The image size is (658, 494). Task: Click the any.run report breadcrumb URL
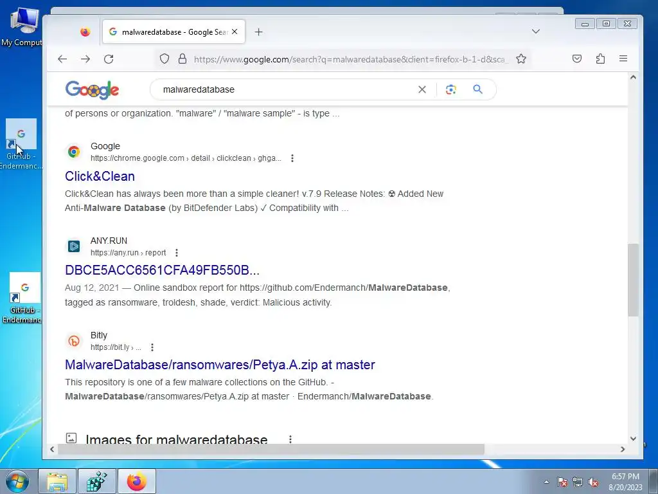[x=128, y=253]
